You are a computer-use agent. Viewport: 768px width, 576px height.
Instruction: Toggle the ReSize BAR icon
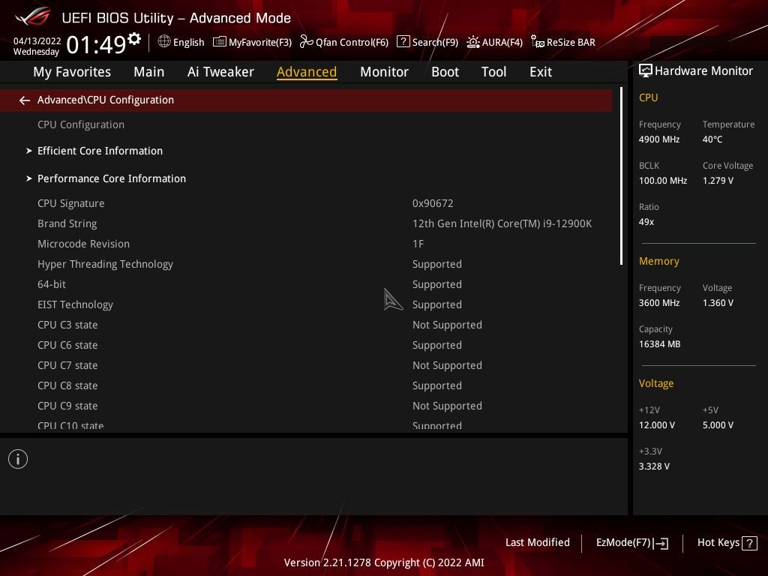coord(538,42)
